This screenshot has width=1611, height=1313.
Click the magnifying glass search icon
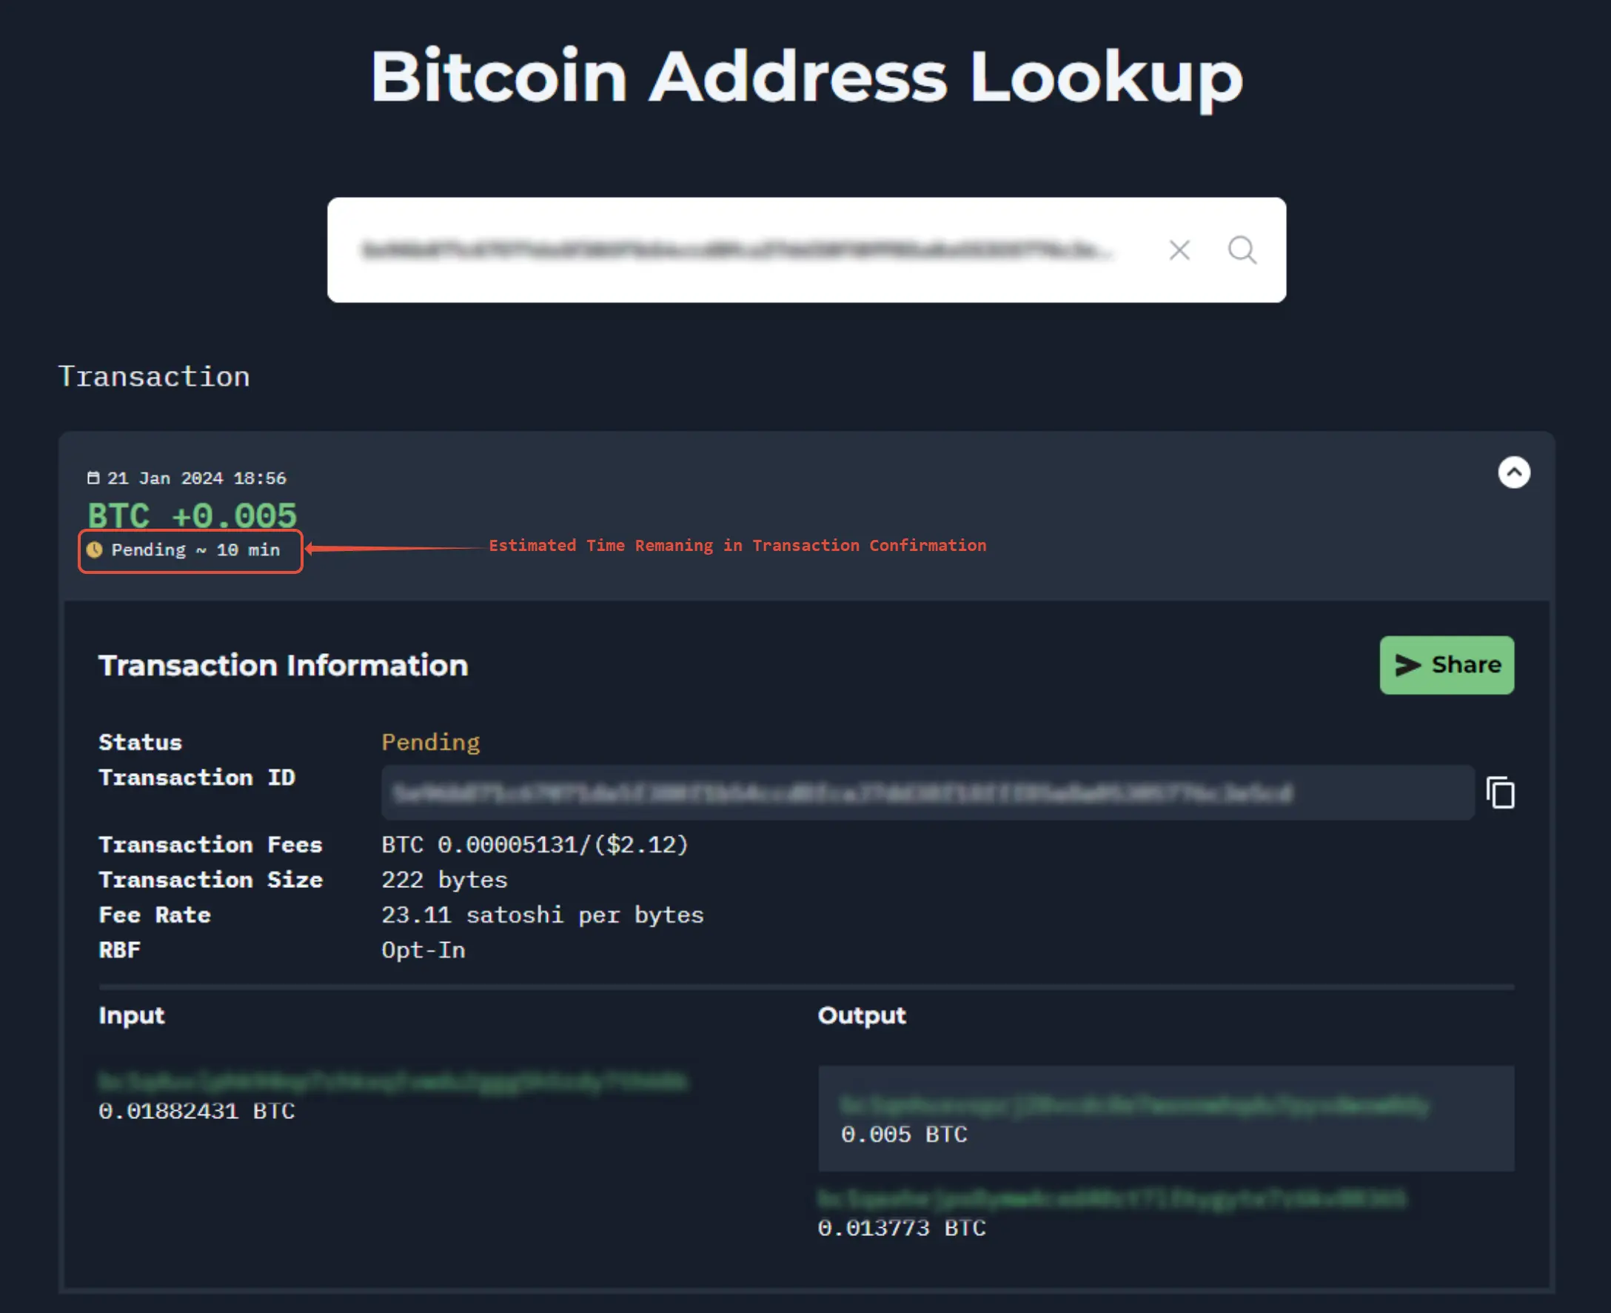(1242, 250)
